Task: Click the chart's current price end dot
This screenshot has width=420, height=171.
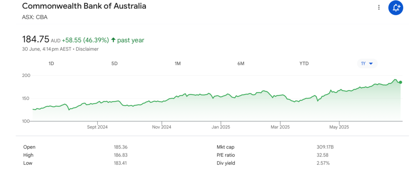Action: coord(400,82)
